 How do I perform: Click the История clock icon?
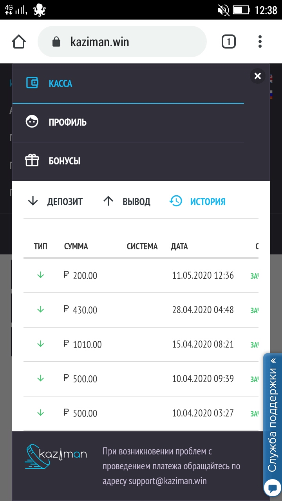click(x=175, y=201)
